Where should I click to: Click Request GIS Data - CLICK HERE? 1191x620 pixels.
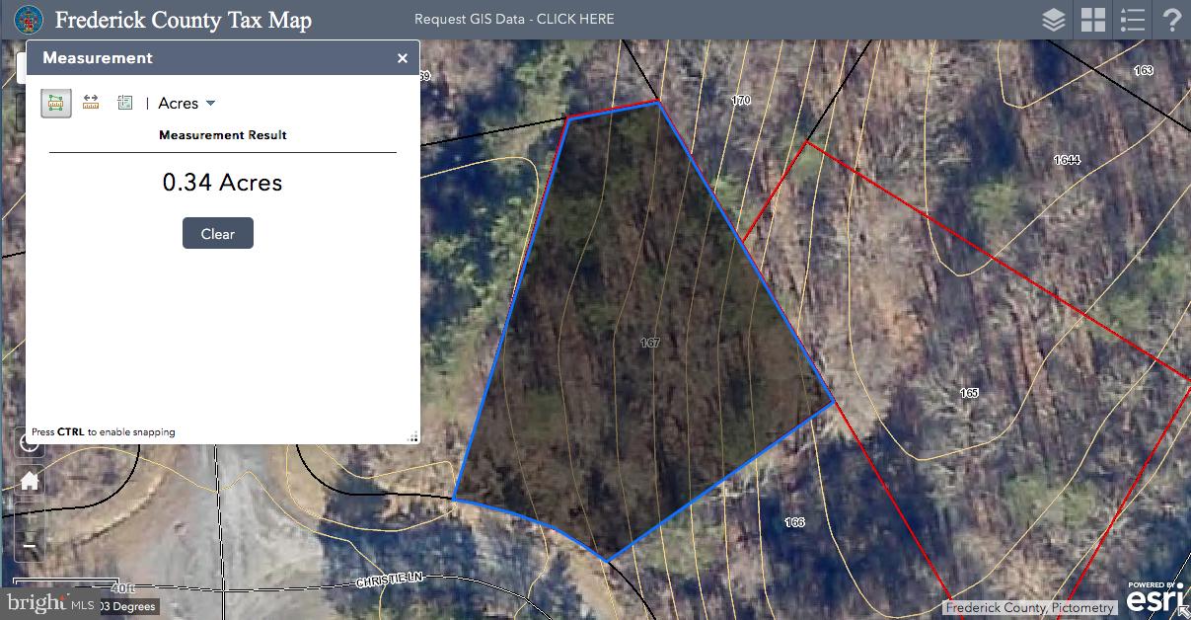(514, 19)
